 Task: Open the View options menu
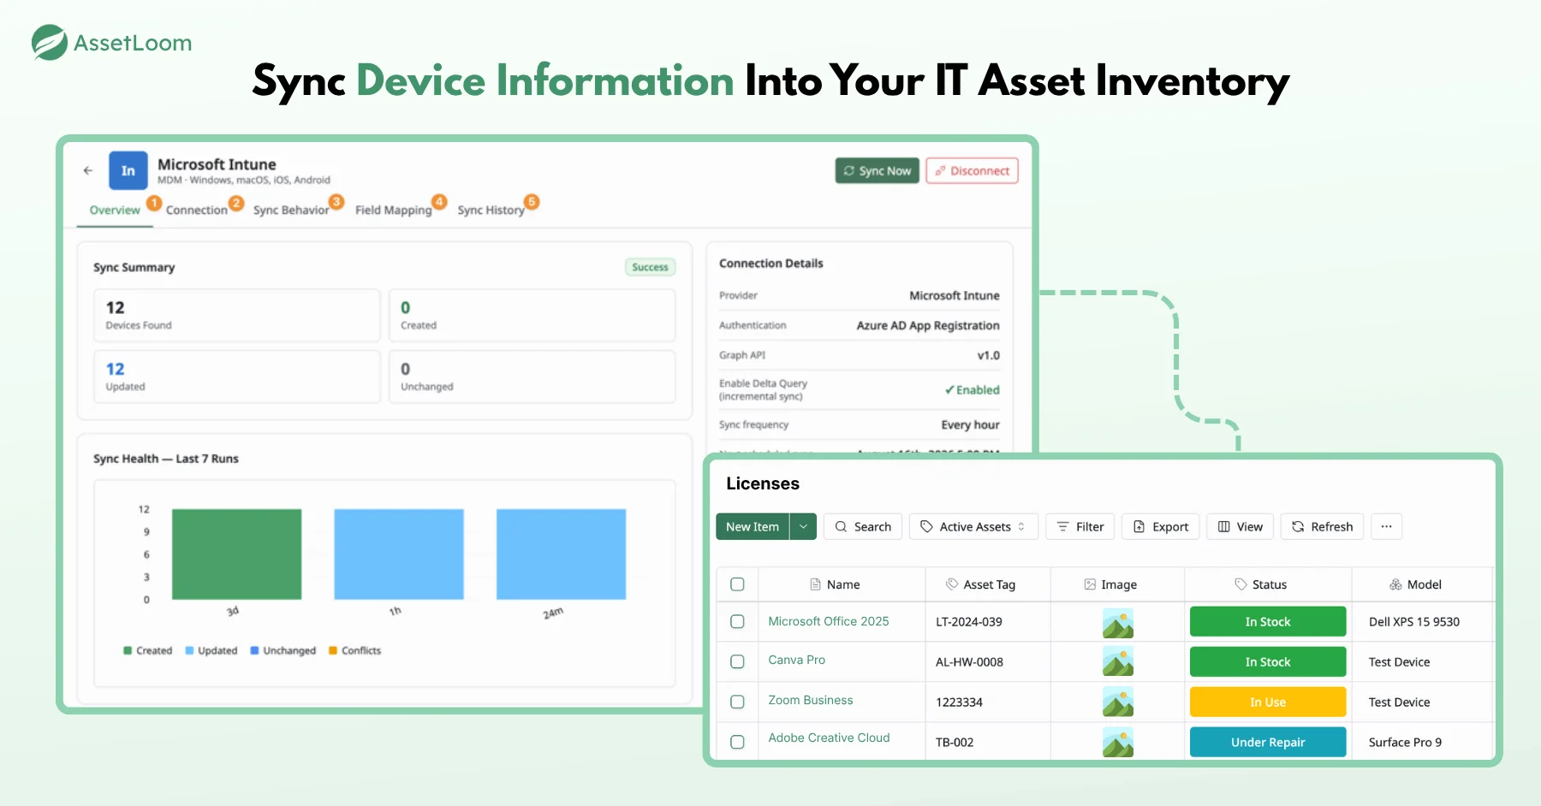pyautogui.click(x=1241, y=526)
